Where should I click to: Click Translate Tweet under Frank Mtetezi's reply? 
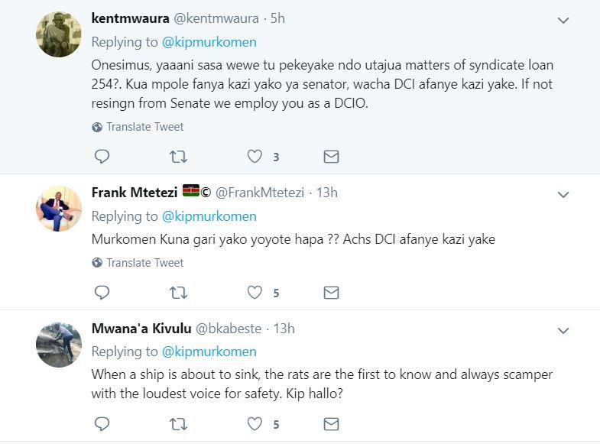[144, 263]
